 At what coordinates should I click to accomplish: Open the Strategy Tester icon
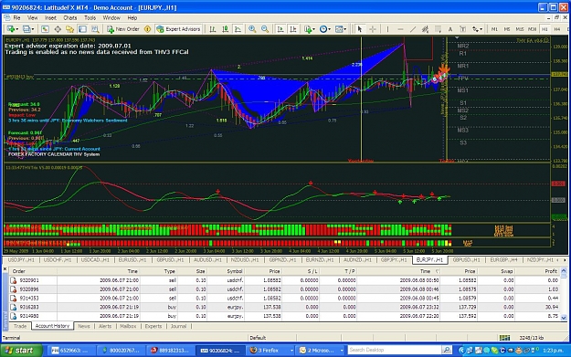95,29
